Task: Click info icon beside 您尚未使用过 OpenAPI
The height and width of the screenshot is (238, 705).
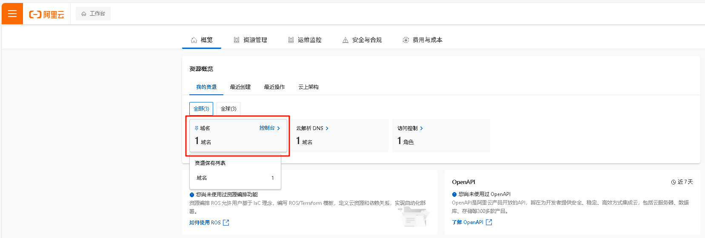Action: point(454,194)
